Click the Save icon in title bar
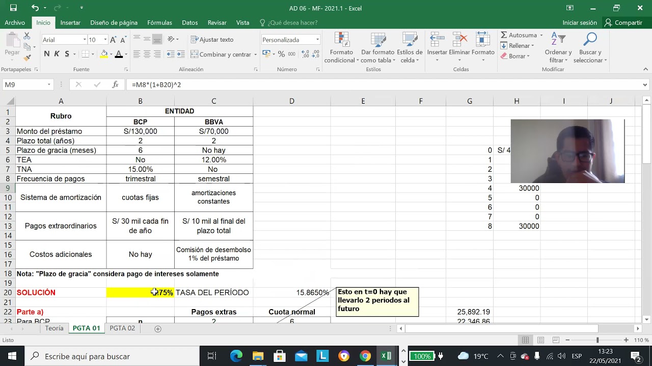 pos(13,8)
